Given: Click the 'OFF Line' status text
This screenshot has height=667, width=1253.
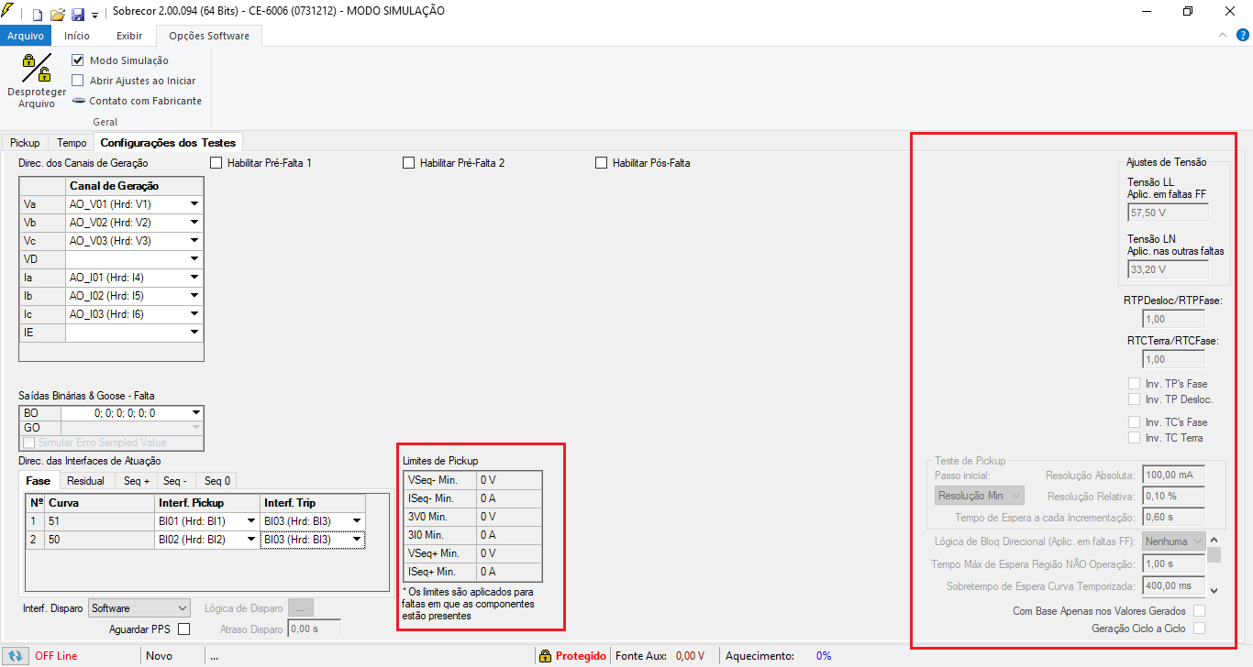Looking at the screenshot, I should click(56, 656).
